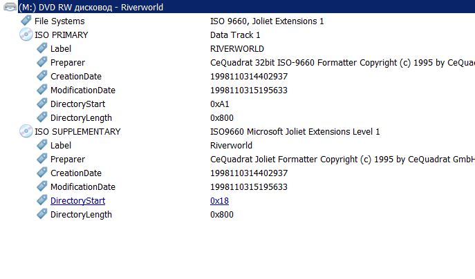Image resolution: width=475 pixels, height=279 pixels.
Task: Click the RIVERWORLD uppercase label value
Action: (x=237, y=49)
